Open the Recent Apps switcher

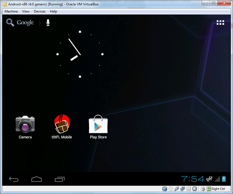(x=60, y=179)
